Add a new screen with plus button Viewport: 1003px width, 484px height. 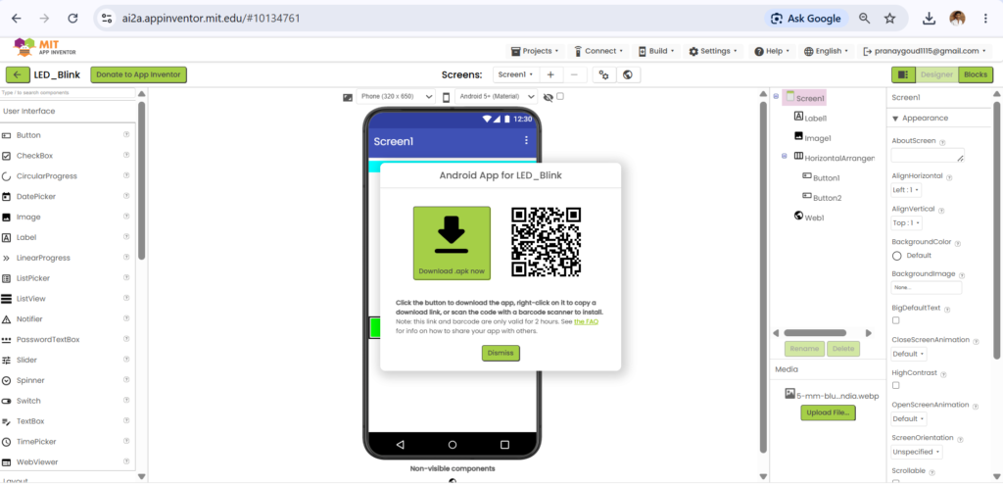pyautogui.click(x=550, y=74)
